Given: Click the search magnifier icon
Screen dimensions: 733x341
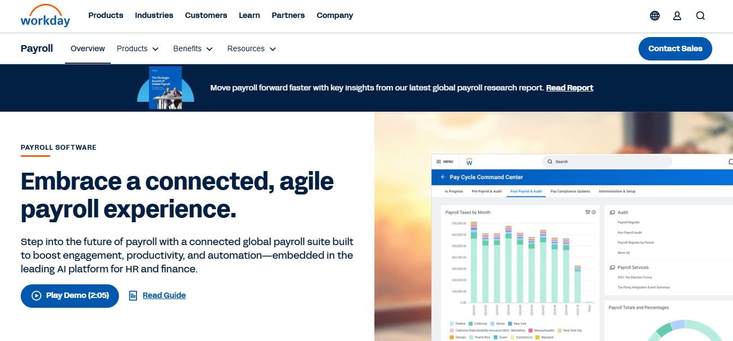Looking at the screenshot, I should click(x=701, y=16).
